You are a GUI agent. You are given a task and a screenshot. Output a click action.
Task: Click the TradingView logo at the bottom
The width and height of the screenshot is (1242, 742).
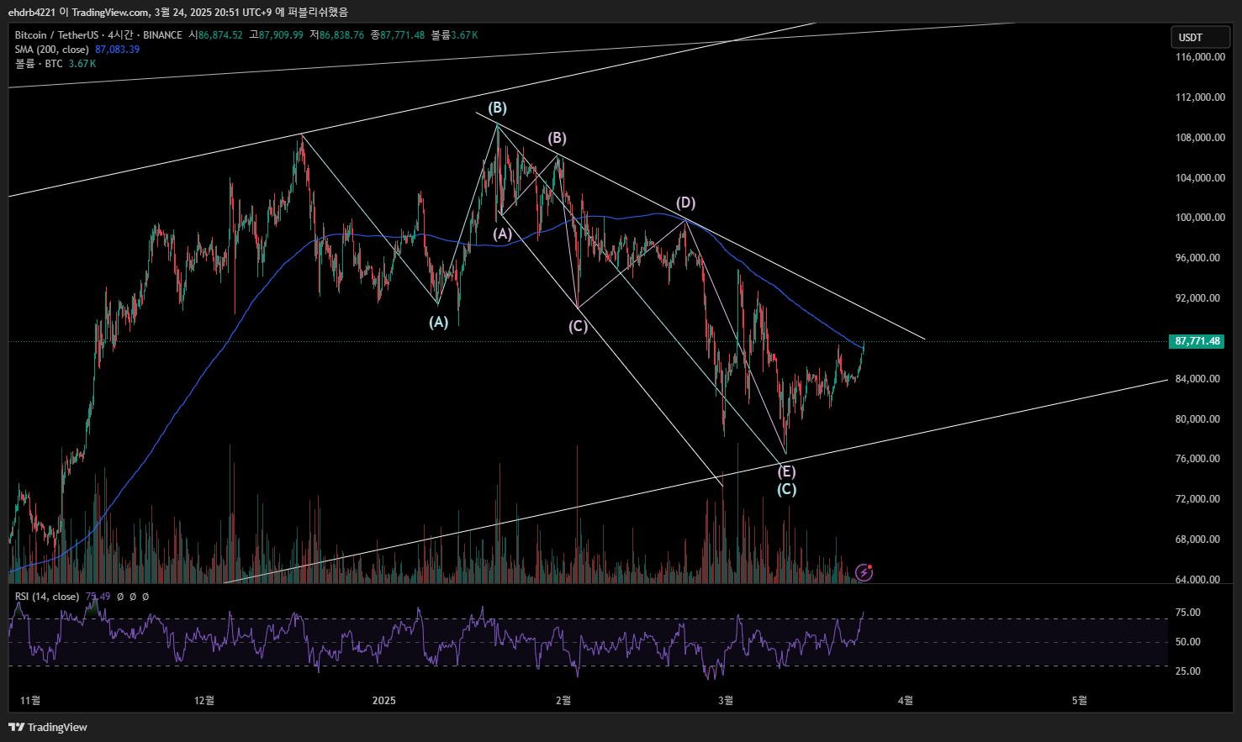coord(48,727)
